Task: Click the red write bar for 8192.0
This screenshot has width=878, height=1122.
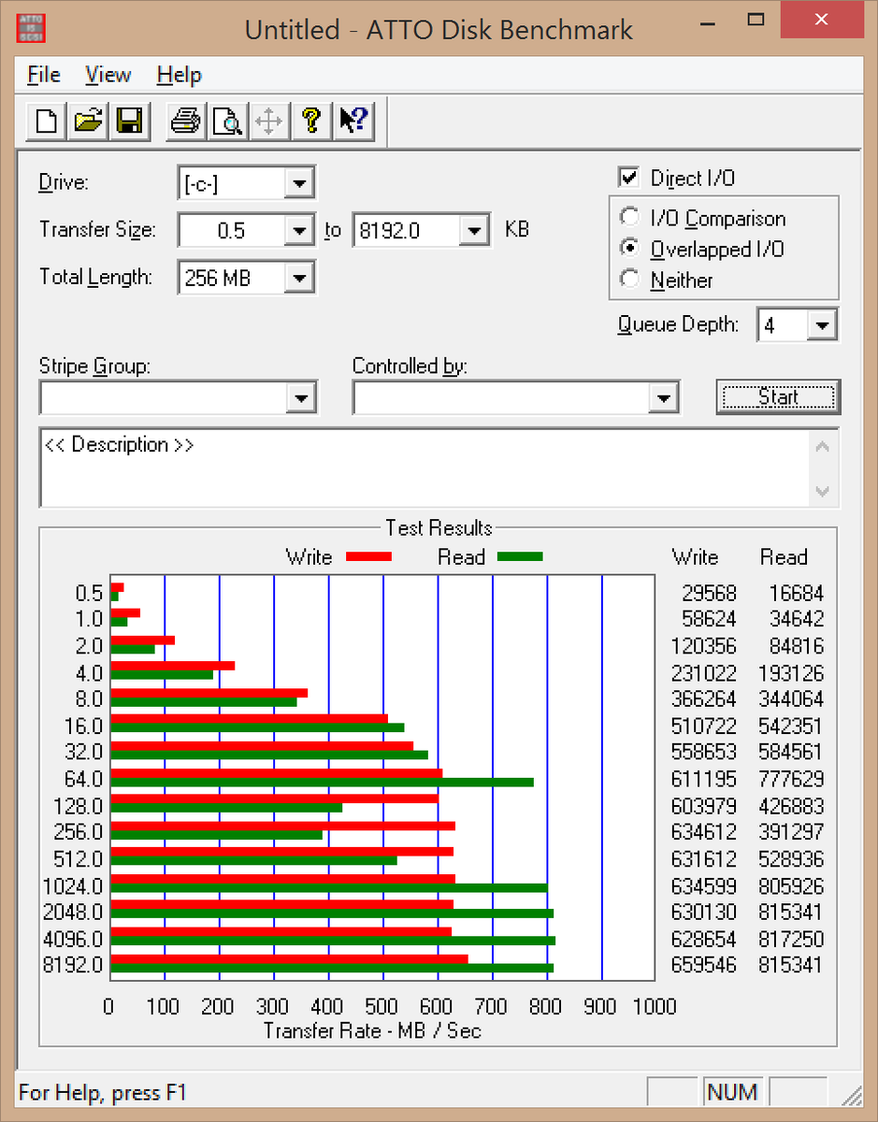Action: 289,958
